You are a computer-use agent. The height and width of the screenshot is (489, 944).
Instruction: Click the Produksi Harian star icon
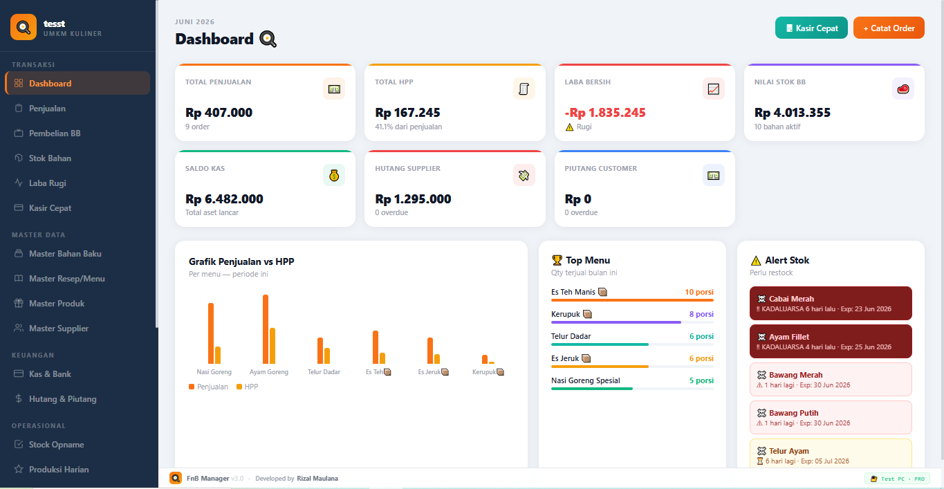click(19, 470)
